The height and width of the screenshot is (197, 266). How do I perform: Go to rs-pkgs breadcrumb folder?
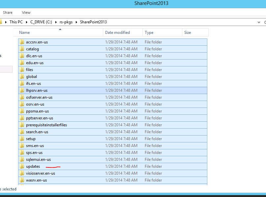66,22
